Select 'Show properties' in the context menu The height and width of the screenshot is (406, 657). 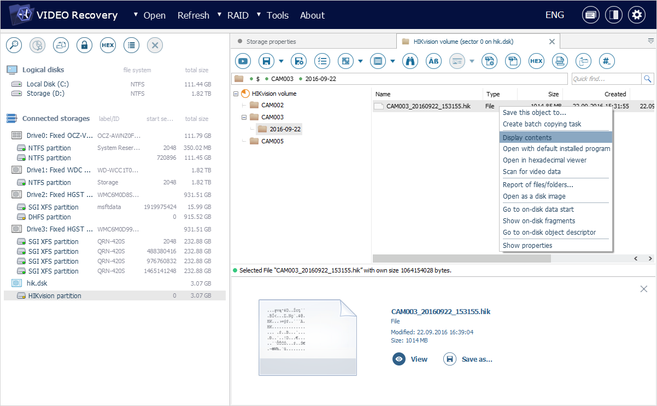tap(556, 245)
